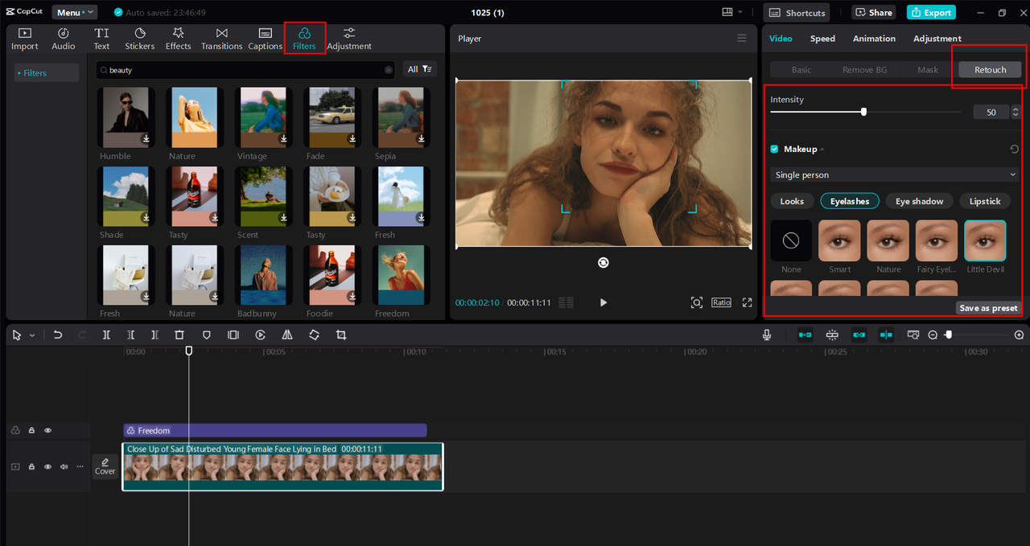Click the rotate handle below the video
Screen dimensions: 1030x546
point(604,263)
